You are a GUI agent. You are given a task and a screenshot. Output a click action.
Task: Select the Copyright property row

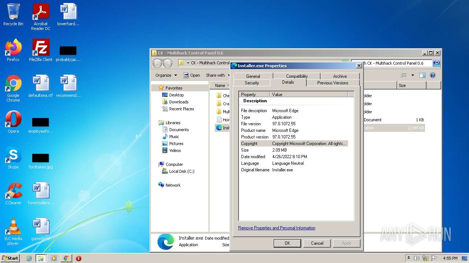[x=294, y=144]
